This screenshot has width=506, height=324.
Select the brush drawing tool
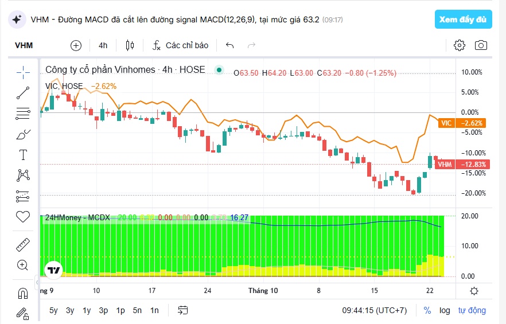click(x=23, y=134)
